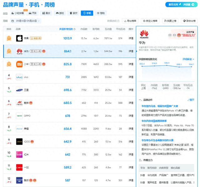Click the 导出榜单 button

[x=130, y=21]
